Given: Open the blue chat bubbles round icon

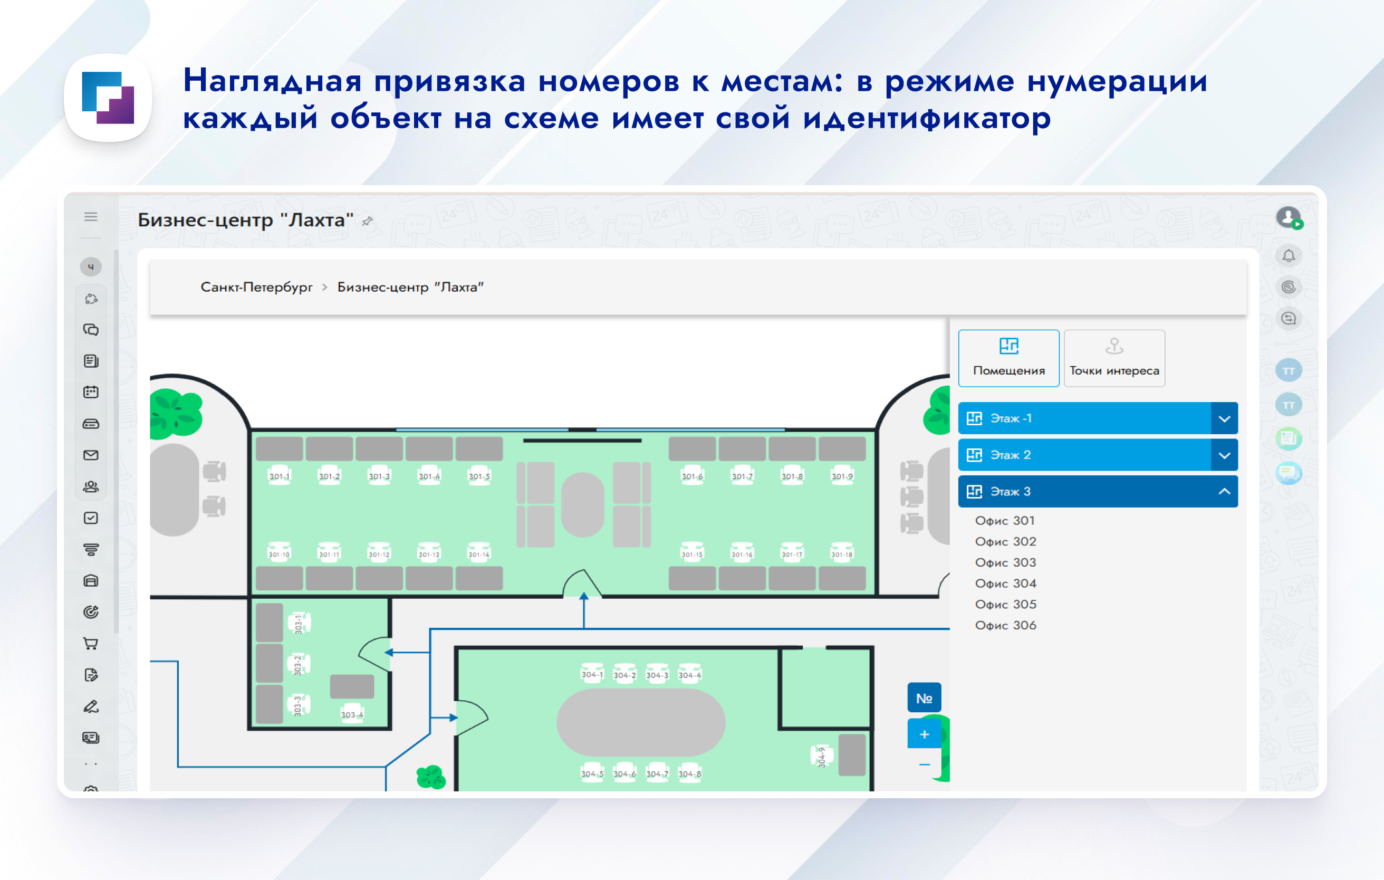Looking at the screenshot, I should [1289, 473].
